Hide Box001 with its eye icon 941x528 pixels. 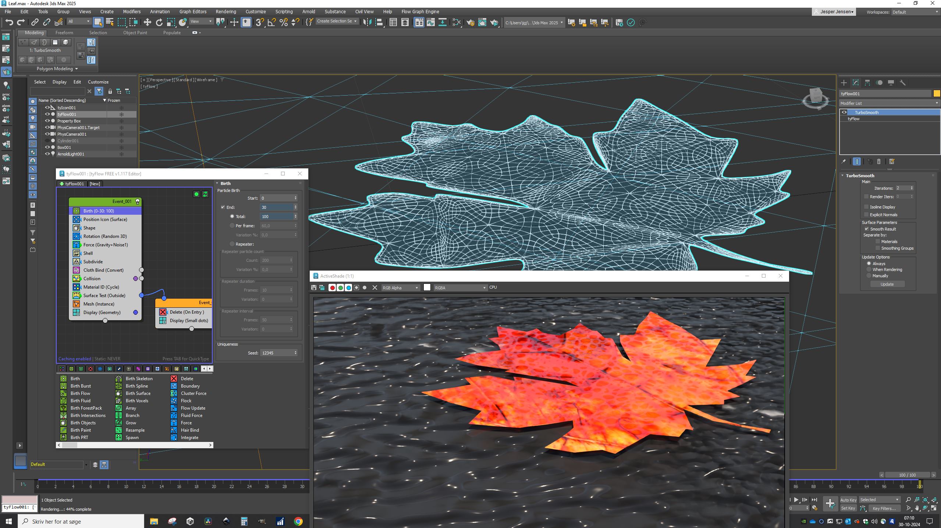click(47, 147)
